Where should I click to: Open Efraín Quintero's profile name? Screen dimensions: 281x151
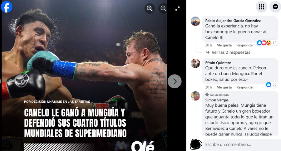coord(218,63)
